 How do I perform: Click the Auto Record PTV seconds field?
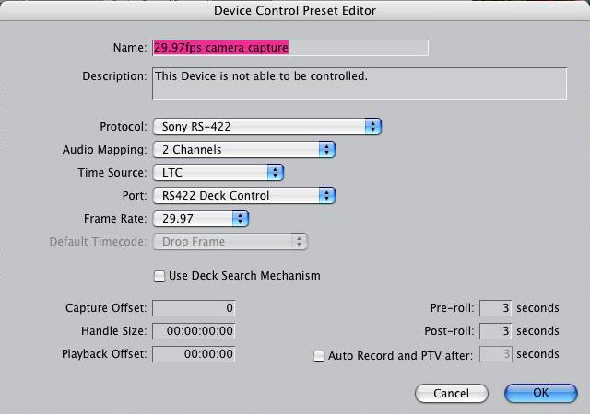pyautogui.click(x=496, y=354)
